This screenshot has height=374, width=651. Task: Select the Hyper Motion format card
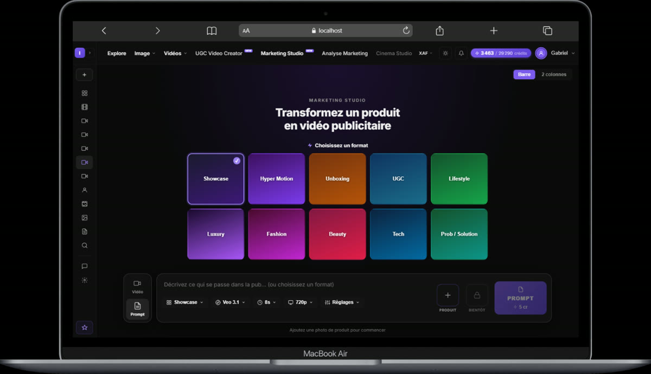pos(277,179)
